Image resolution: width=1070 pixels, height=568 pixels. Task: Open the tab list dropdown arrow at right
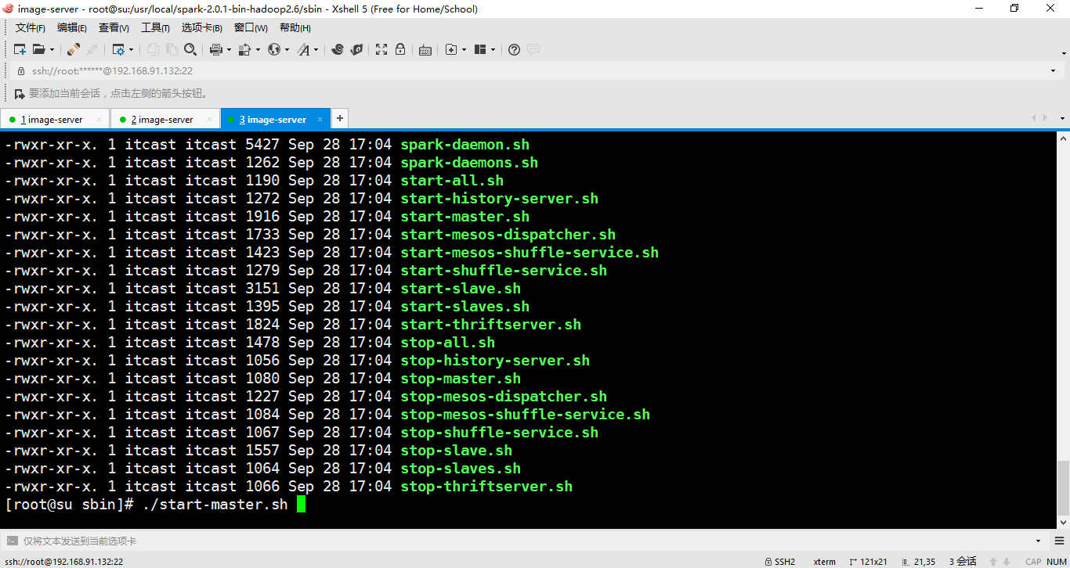1062,119
